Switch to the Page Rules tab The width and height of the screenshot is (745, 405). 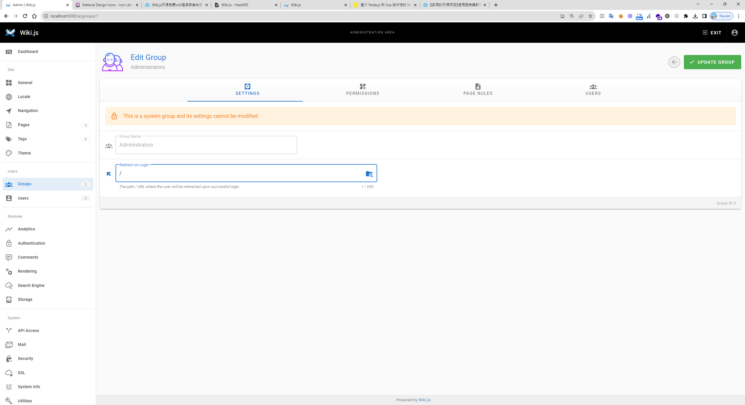[x=478, y=90]
